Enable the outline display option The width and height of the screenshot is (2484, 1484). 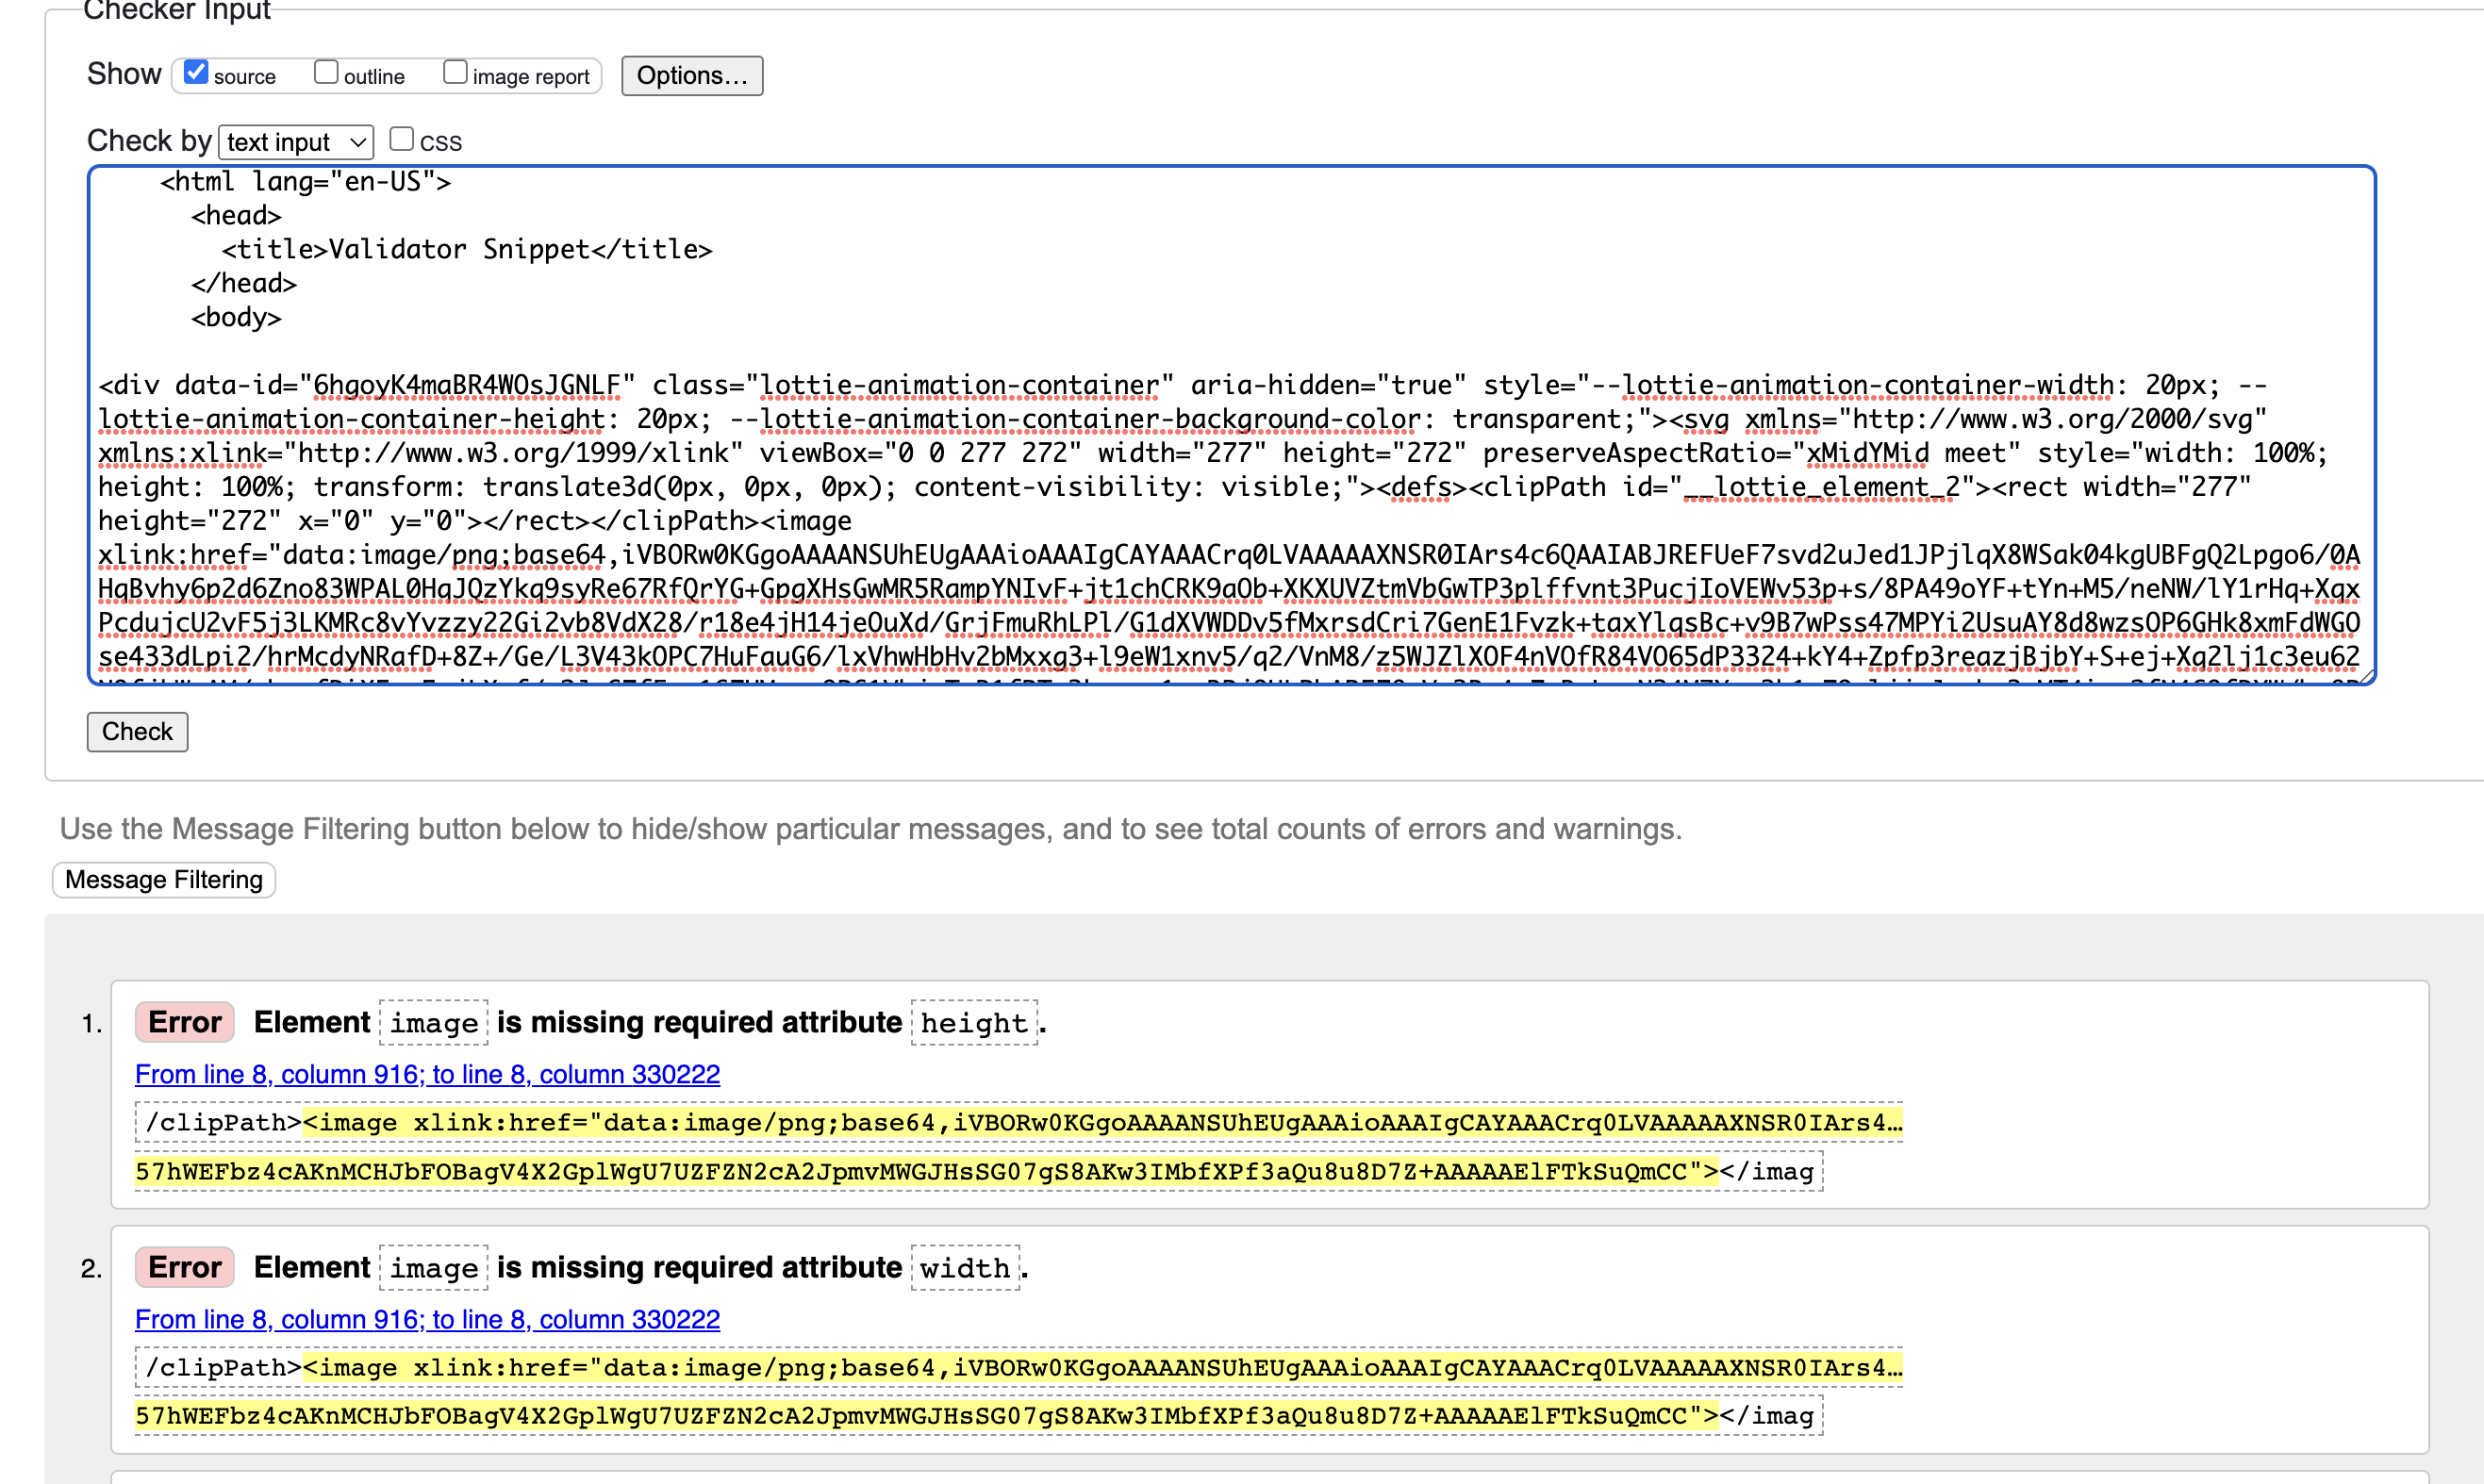(x=326, y=71)
